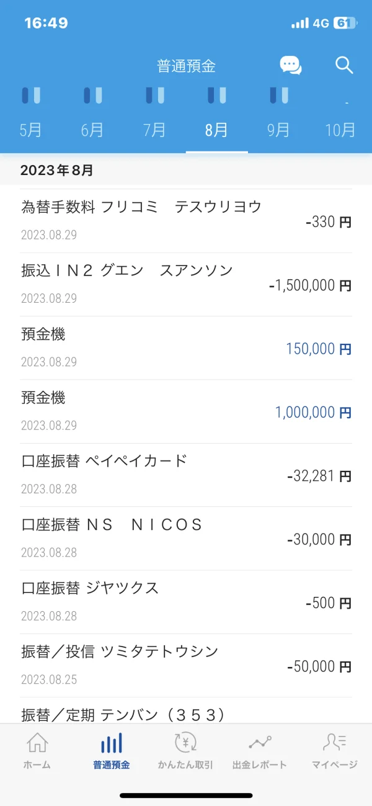Open the -1,500,000 円 振込 transaction
372x806 pixels.
(186, 284)
